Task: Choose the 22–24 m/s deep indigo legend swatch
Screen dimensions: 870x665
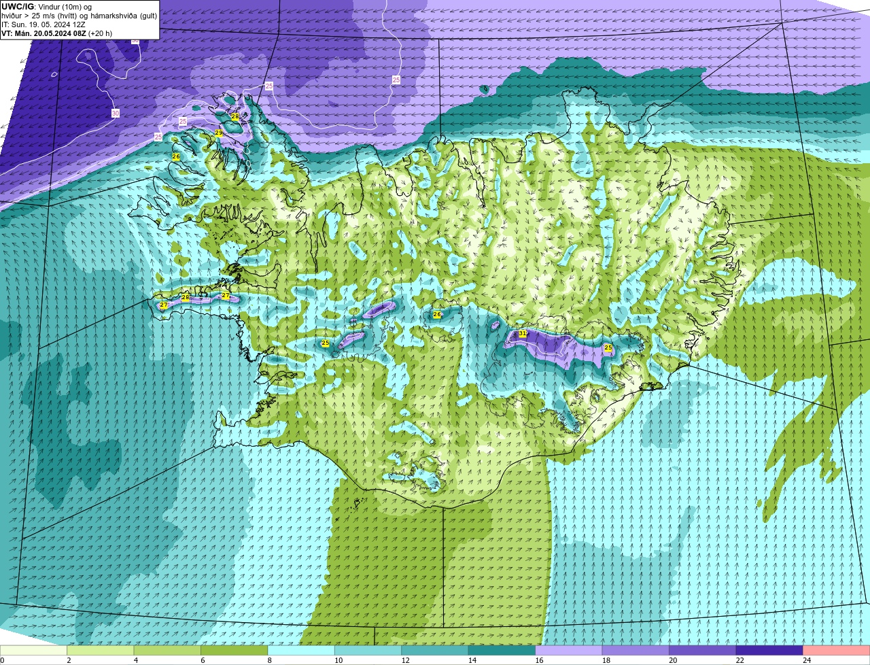Action: 769,650
